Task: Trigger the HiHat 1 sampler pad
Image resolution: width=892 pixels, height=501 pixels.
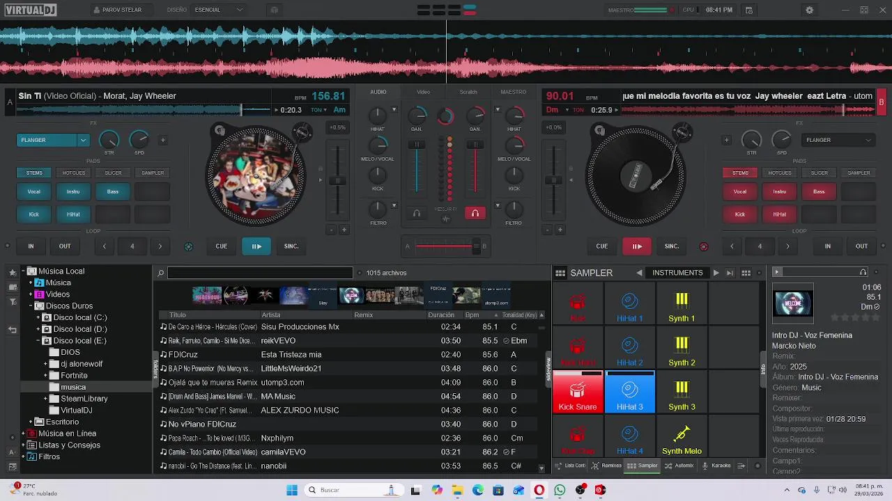Action: point(629,303)
